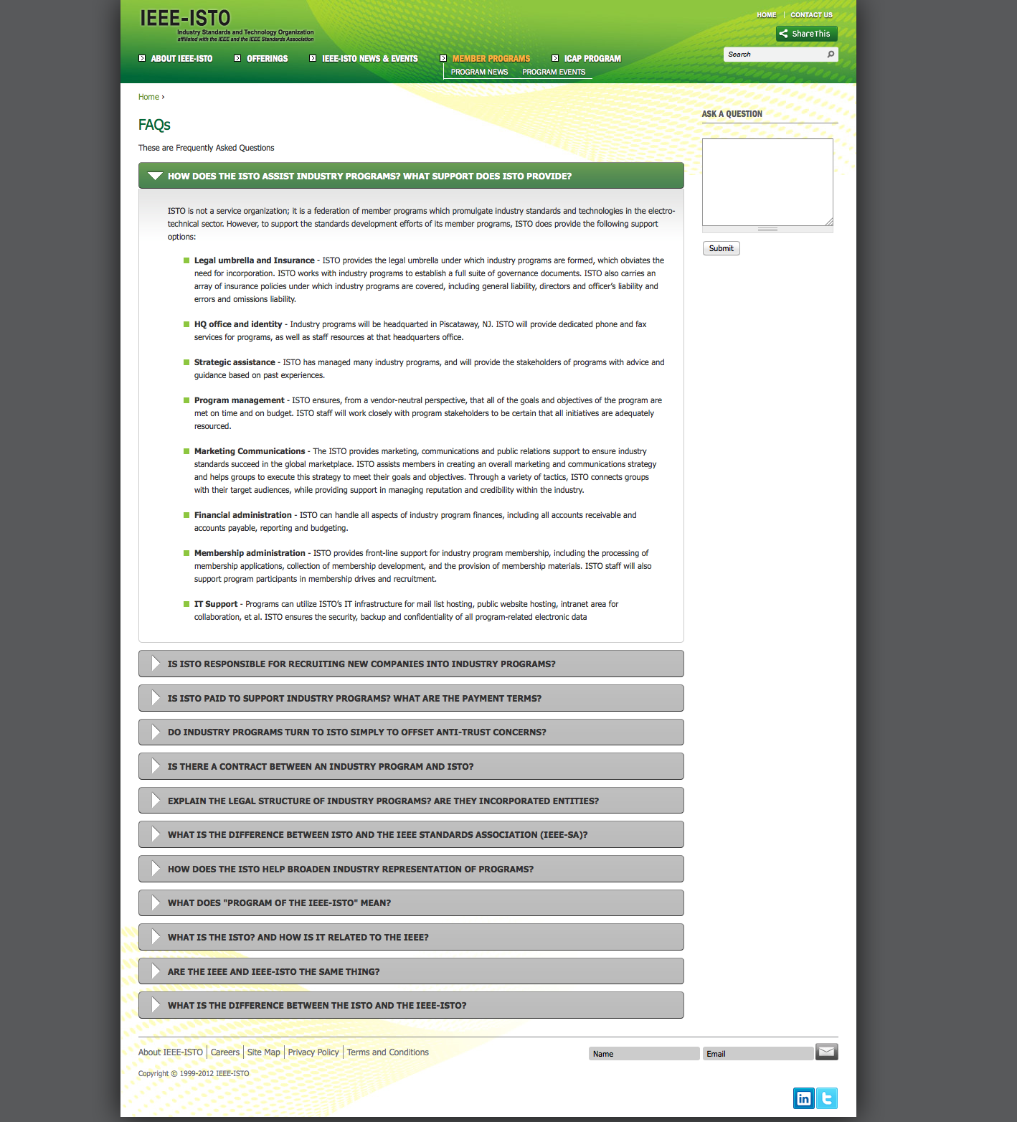Expand 'Is ISTO paid to support industry programs' FAQ

point(411,698)
